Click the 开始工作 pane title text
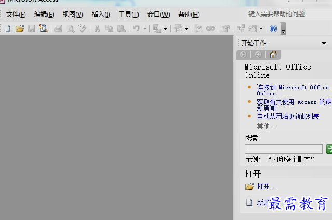Screen dimensions: 332x220 254,43
